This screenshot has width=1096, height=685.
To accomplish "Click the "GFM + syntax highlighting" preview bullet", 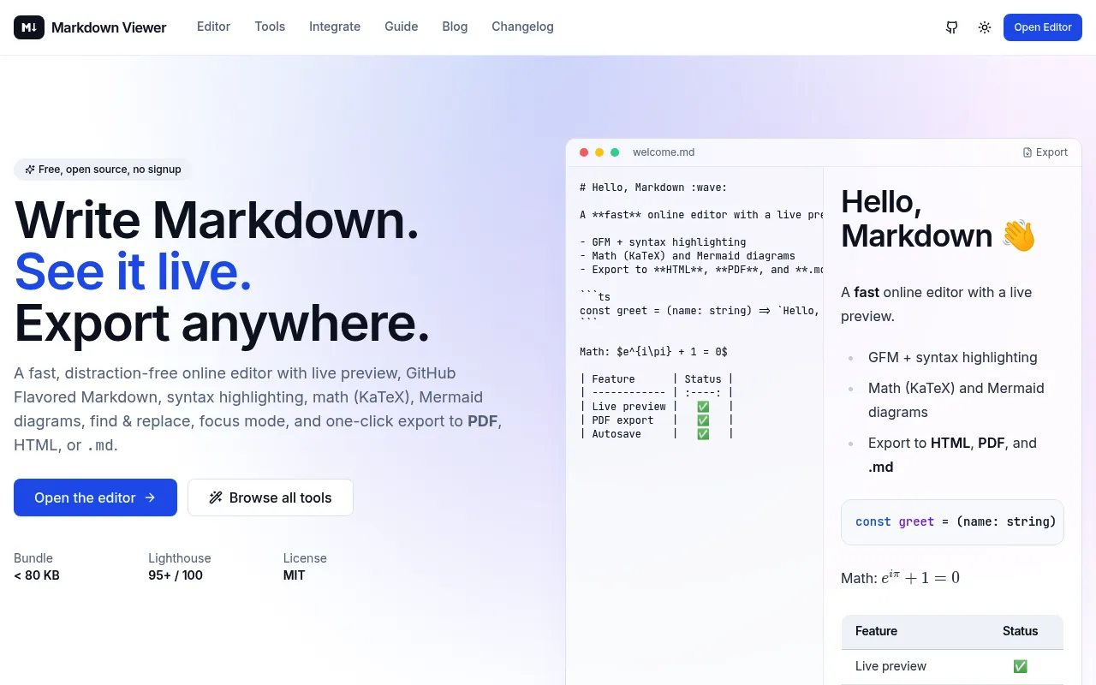I will (x=953, y=357).
